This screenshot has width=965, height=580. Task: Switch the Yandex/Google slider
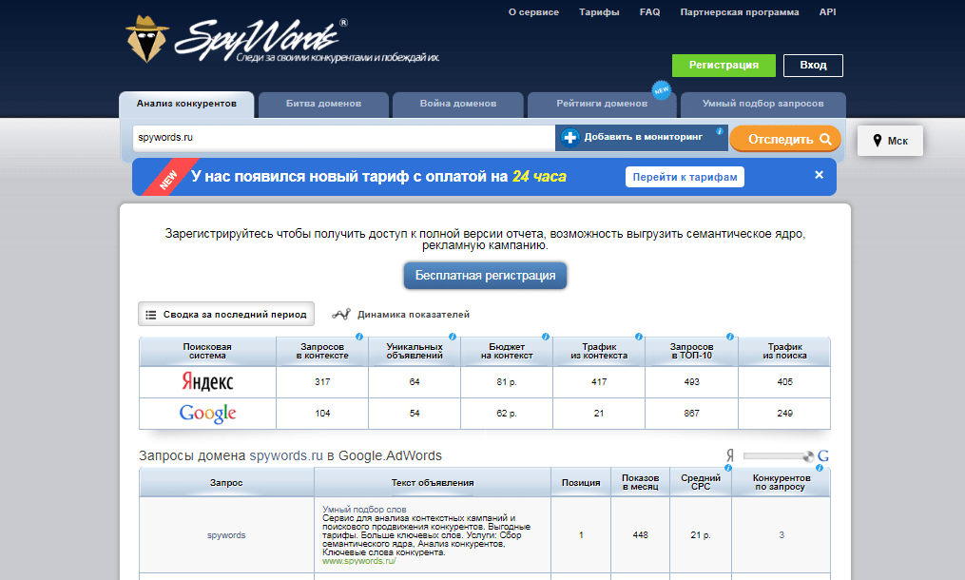pos(779,456)
